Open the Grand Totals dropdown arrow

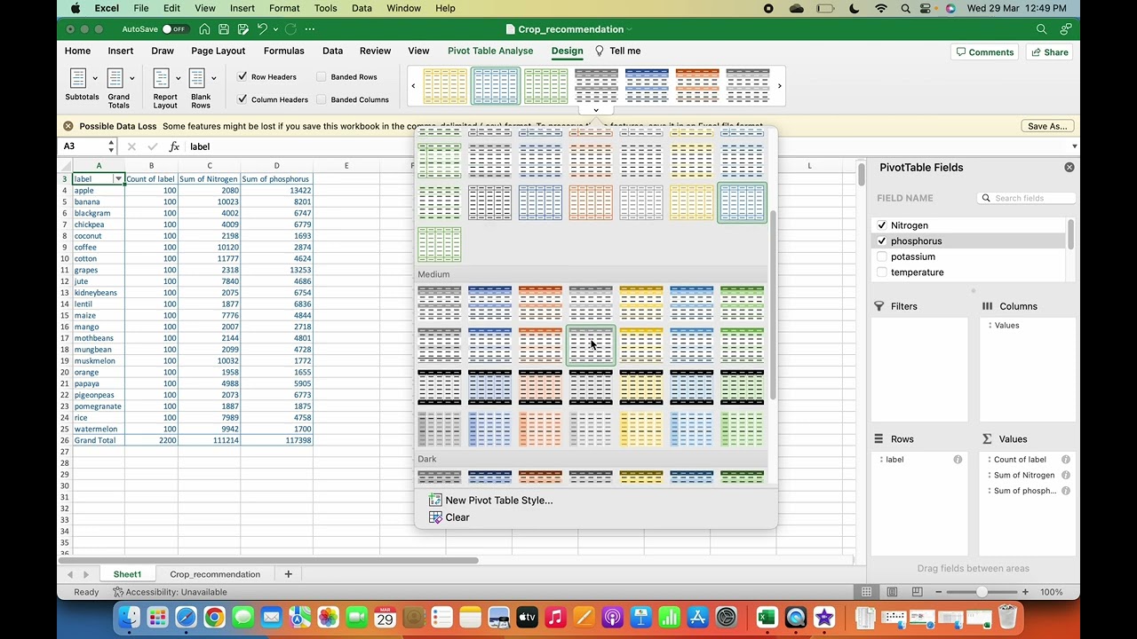point(132,78)
